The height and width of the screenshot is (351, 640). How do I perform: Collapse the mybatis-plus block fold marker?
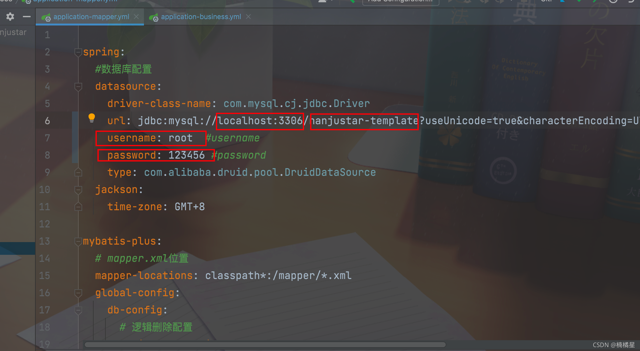tap(78, 241)
